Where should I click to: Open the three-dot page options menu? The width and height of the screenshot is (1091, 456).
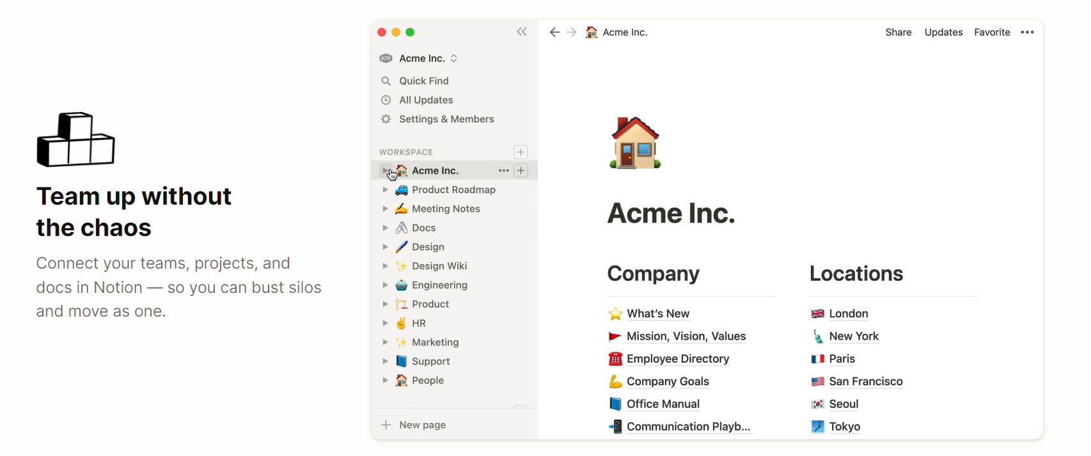click(1027, 32)
